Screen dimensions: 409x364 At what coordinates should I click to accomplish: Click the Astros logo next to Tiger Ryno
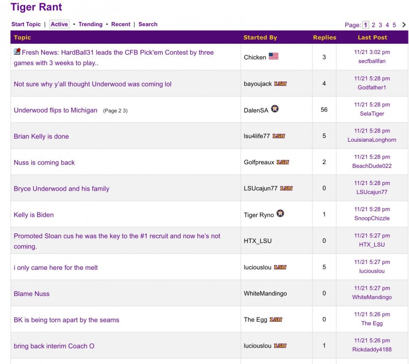click(x=280, y=214)
